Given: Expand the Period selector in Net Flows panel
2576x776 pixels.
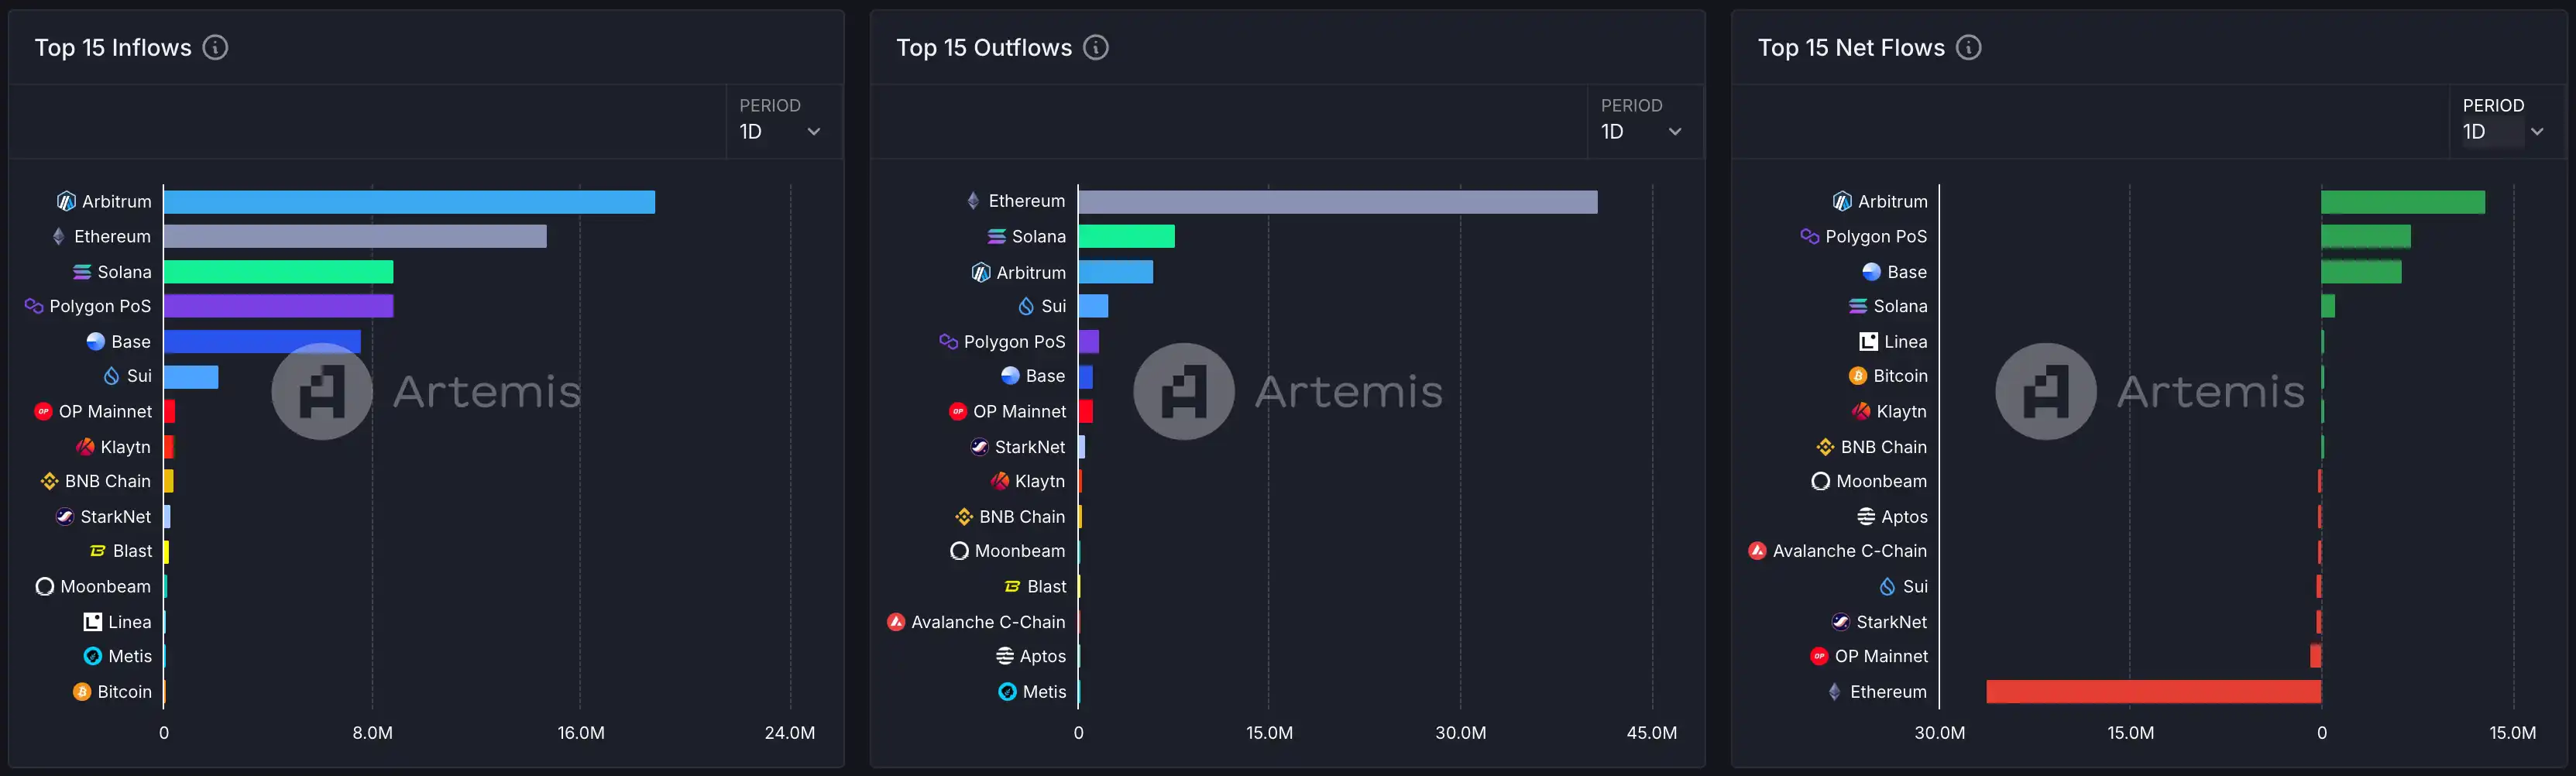Looking at the screenshot, I should pos(2503,131).
